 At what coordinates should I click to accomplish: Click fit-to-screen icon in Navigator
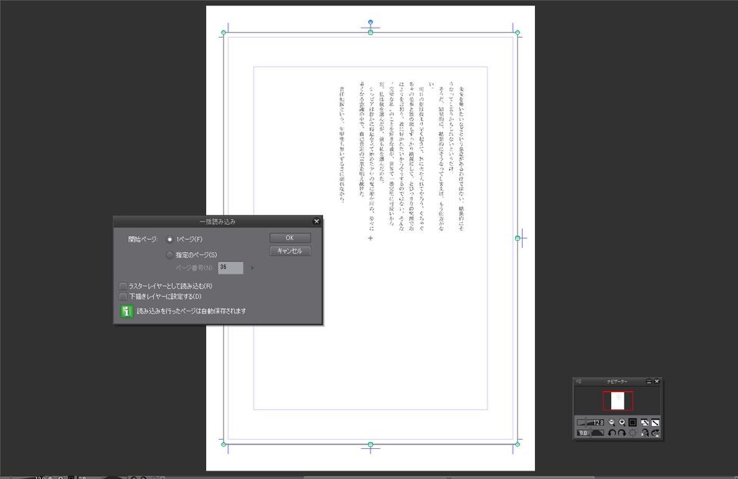point(646,422)
